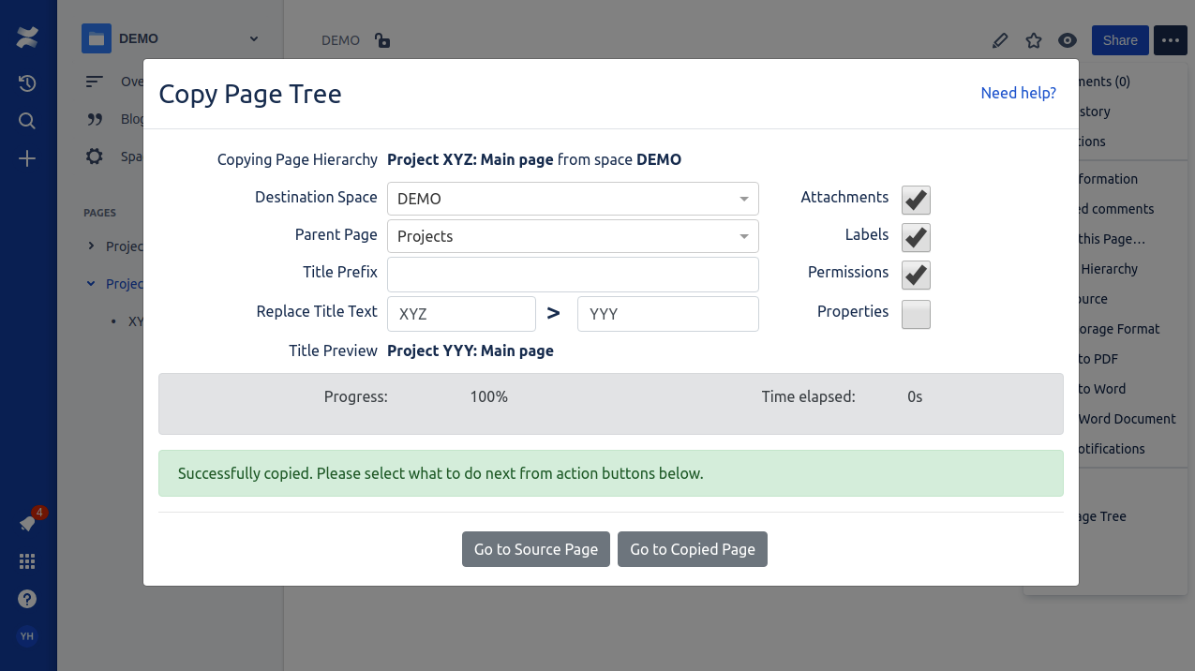Click the Blog quotation mark icon

point(95,119)
